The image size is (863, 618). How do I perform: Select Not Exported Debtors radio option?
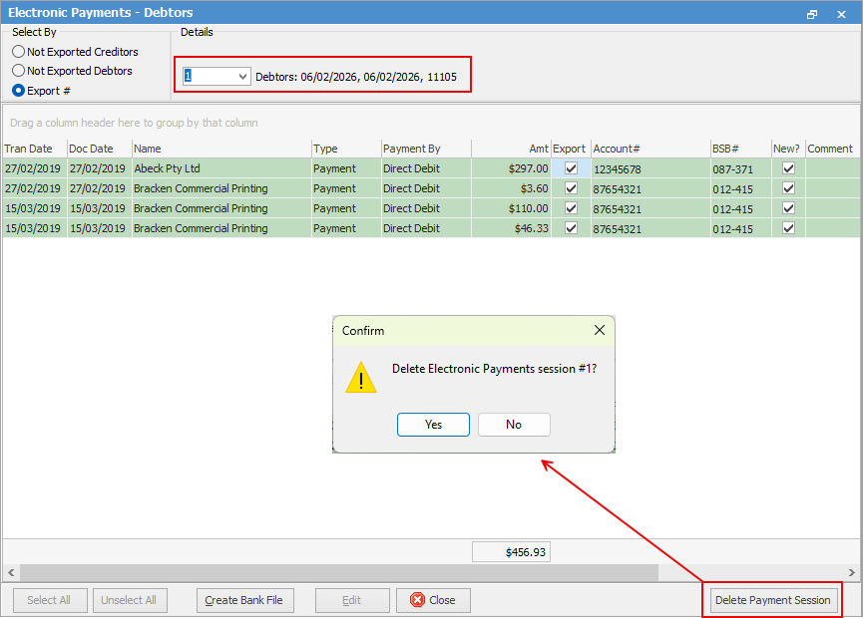click(19, 71)
